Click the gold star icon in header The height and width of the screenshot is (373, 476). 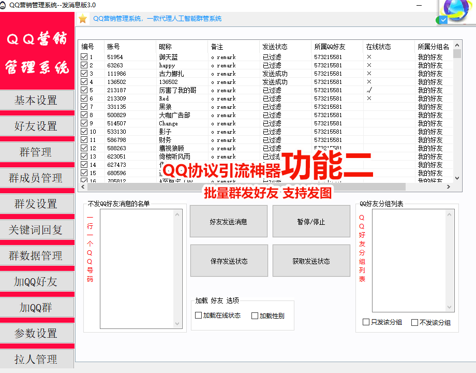[83, 19]
